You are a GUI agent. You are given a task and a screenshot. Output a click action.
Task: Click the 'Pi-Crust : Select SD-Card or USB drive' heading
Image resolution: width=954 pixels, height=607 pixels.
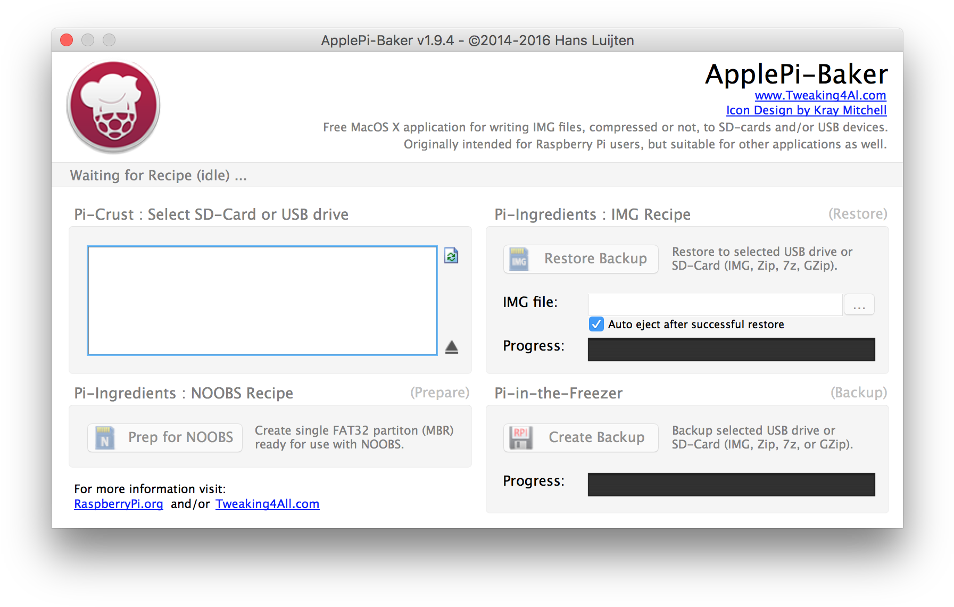tap(211, 214)
